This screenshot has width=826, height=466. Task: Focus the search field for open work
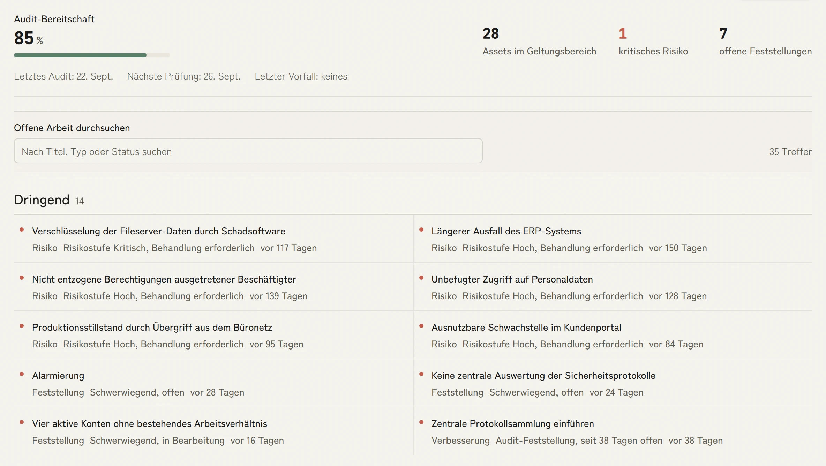(248, 151)
